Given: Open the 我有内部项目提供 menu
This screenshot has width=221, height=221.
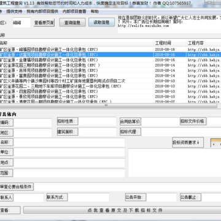Looking at the screenshot, I should click(x=42, y=12).
